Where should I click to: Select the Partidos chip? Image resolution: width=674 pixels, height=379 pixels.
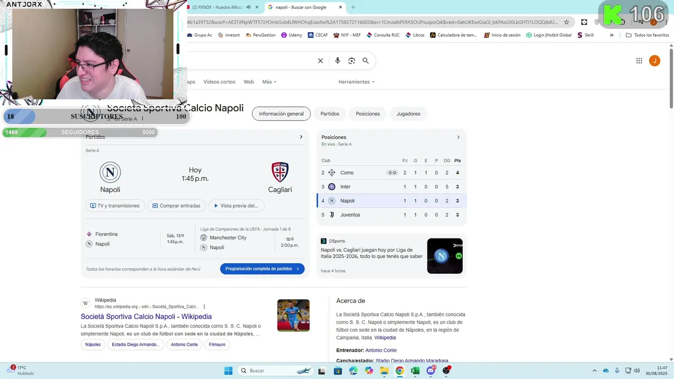330,114
